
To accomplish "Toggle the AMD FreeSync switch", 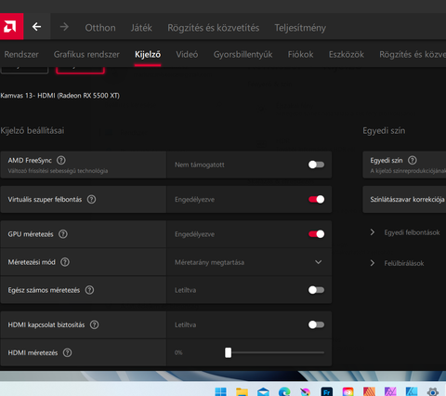I will tap(316, 165).
